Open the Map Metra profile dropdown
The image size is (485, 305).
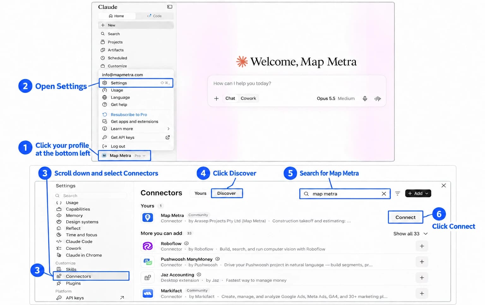[x=124, y=156]
